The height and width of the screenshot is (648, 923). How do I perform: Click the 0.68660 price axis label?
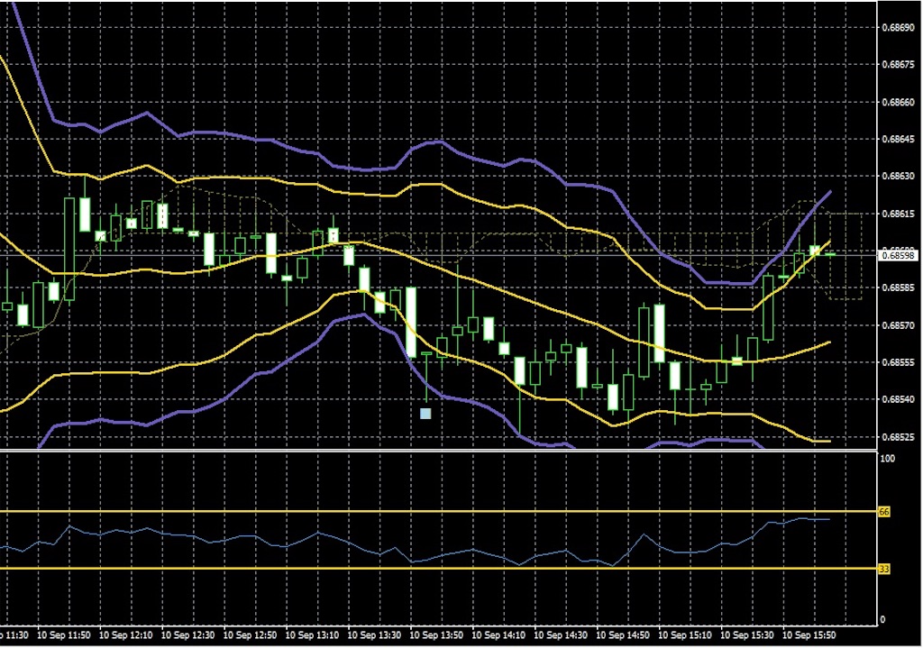pos(899,102)
